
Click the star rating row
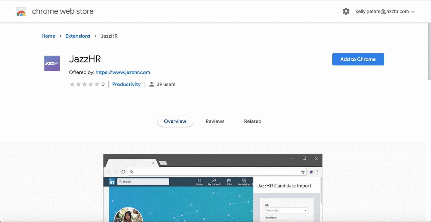coord(85,84)
